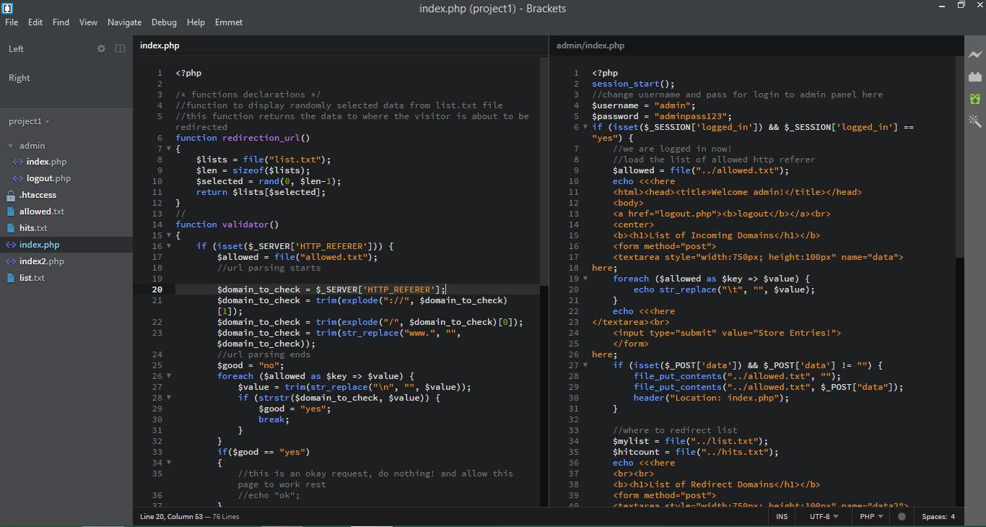Click the lock icon on .htaccess
The width and height of the screenshot is (986, 527).
12,195
